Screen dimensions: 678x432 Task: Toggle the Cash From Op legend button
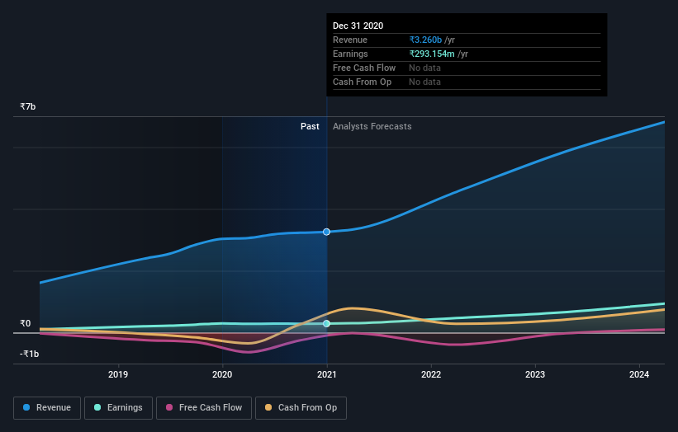(301, 408)
